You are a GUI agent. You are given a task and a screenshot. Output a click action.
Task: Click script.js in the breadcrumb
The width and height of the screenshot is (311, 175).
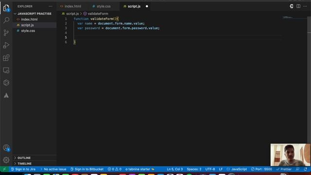point(72,14)
